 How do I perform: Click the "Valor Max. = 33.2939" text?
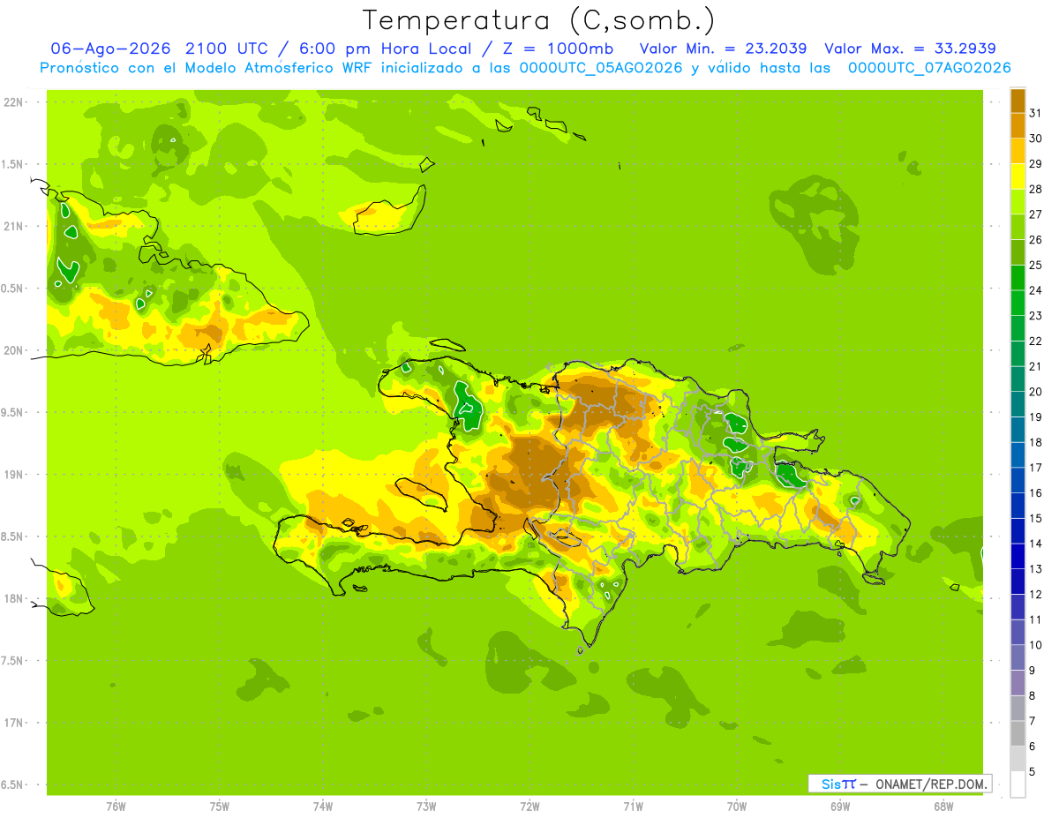click(910, 49)
